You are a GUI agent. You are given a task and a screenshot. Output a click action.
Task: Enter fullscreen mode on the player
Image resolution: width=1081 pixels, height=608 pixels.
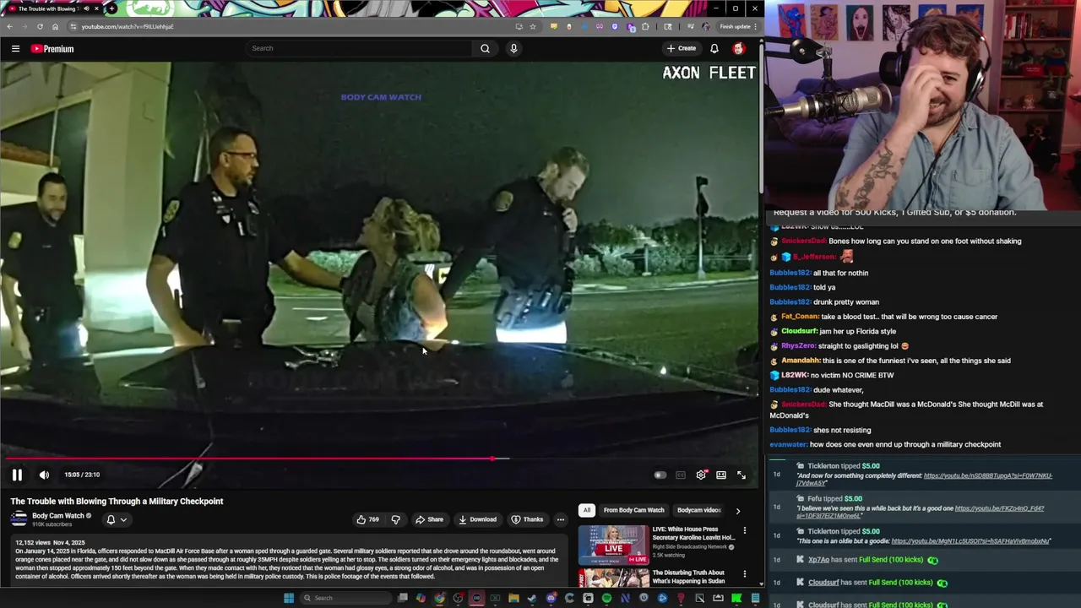741,475
